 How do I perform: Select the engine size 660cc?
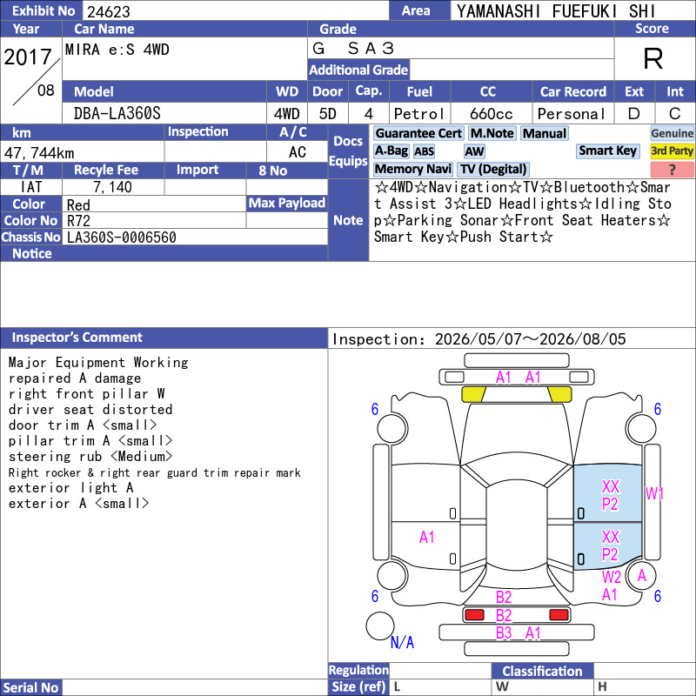[491, 114]
